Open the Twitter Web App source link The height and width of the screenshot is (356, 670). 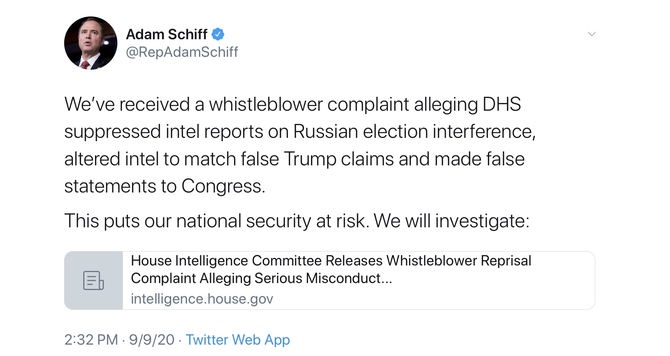(238, 340)
